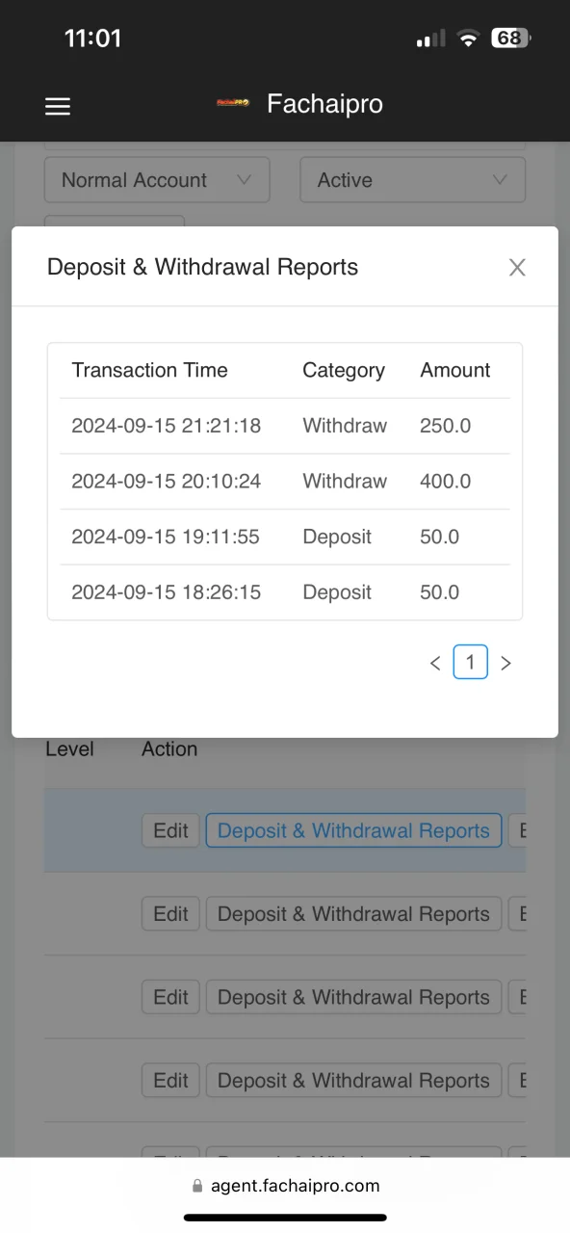Click the highlighted Deposit & Withdrawal Reports button

353,830
